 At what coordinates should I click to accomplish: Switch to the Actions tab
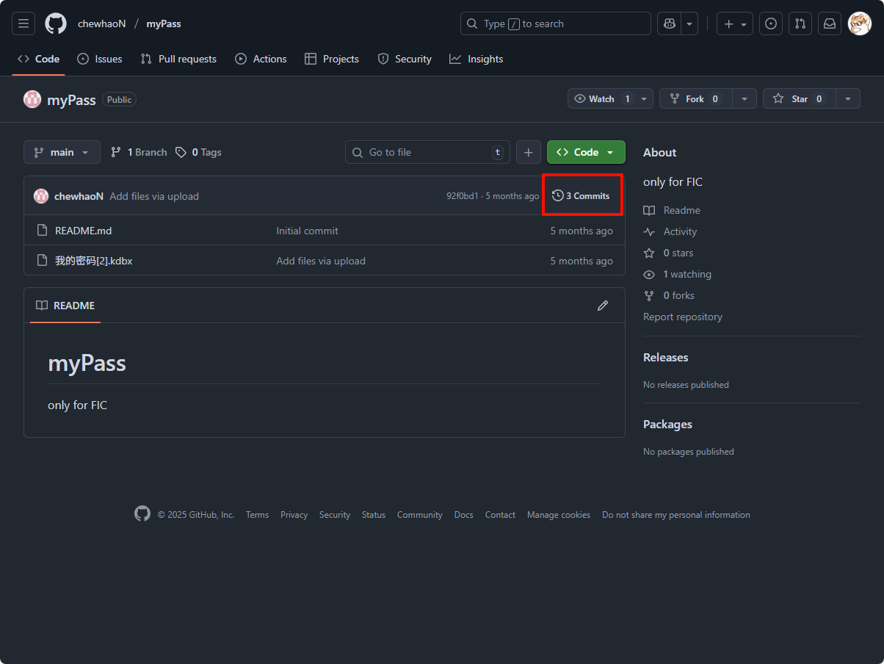(261, 59)
